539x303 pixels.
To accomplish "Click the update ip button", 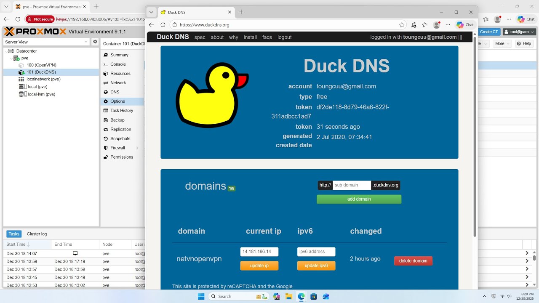I will [x=259, y=266].
